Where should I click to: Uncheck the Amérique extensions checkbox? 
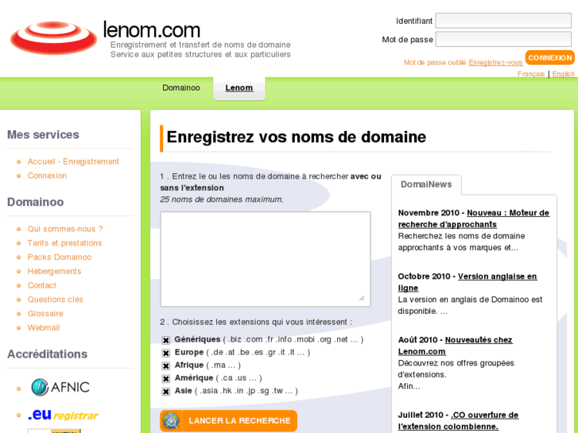tap(166, 378)
